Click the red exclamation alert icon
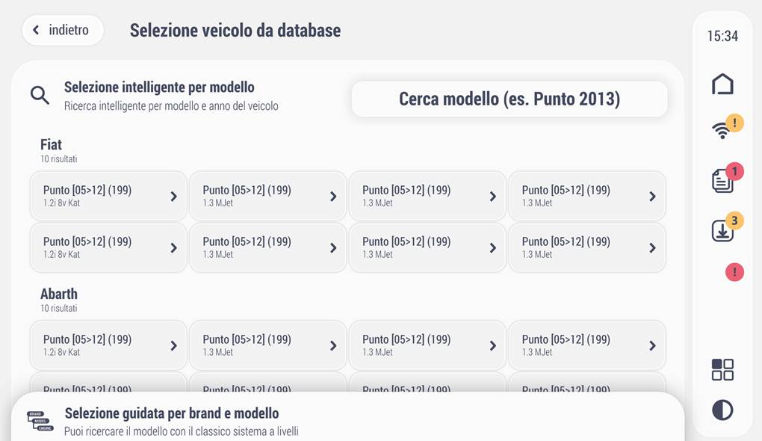Viewport: 762px width, 441px height. (x=734, y=272)
